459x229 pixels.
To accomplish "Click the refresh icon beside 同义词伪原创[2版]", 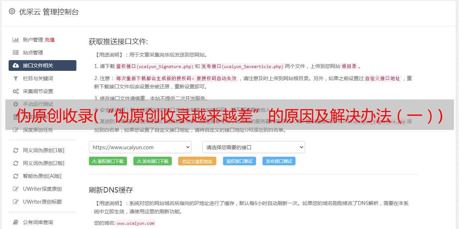I will [x=16, y=163].
